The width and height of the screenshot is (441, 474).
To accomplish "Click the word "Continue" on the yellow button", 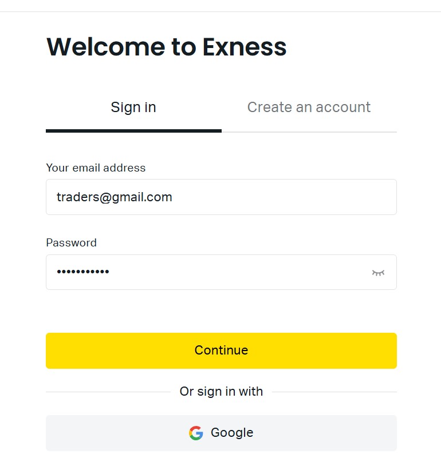I will 221,350.
